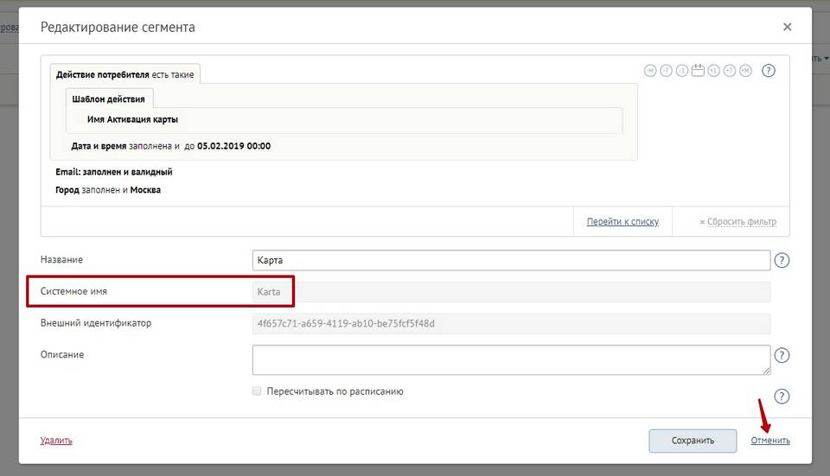Click the plus 1 day date shortcut
The width and height of the screenshot is (830, 476).
tap(713, 71)
